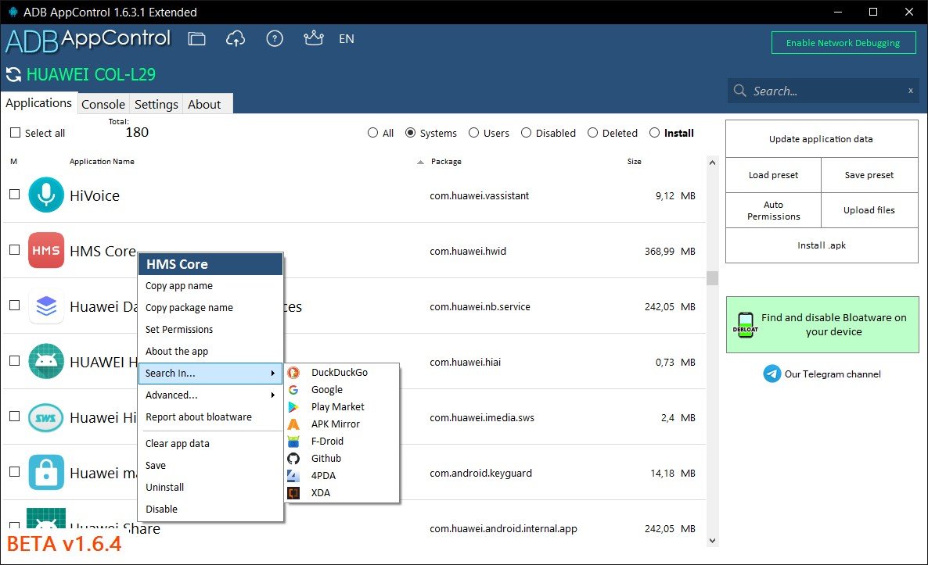The width and height of the screenshot is (928, 565).
Task: Check the com.huawei.nb.service row checkbox
Action: pos(15,305)
